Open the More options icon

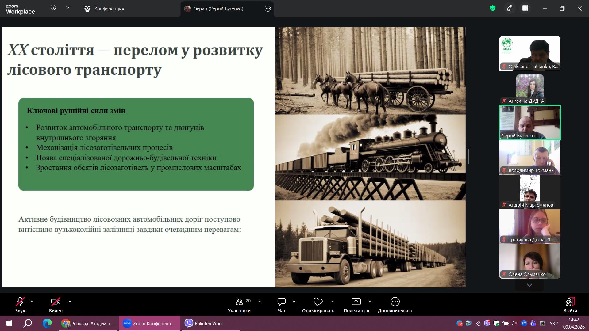point(395,302)
